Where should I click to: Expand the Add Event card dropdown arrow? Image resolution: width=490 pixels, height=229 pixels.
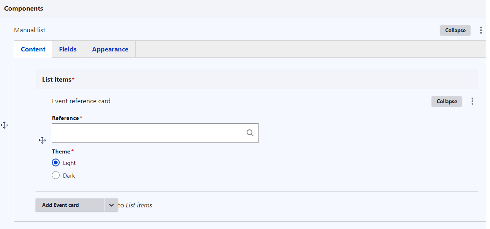(111, 205)
